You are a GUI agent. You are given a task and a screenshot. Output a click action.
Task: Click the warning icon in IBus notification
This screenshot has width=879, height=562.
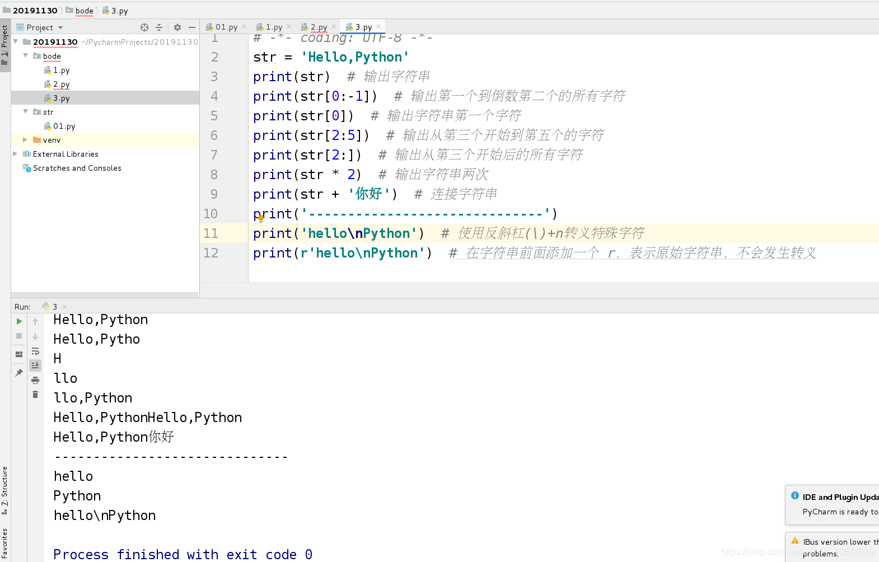tap(795, 541)
